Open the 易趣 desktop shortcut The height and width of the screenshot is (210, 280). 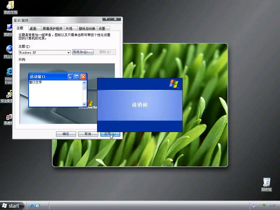[8, 119]
